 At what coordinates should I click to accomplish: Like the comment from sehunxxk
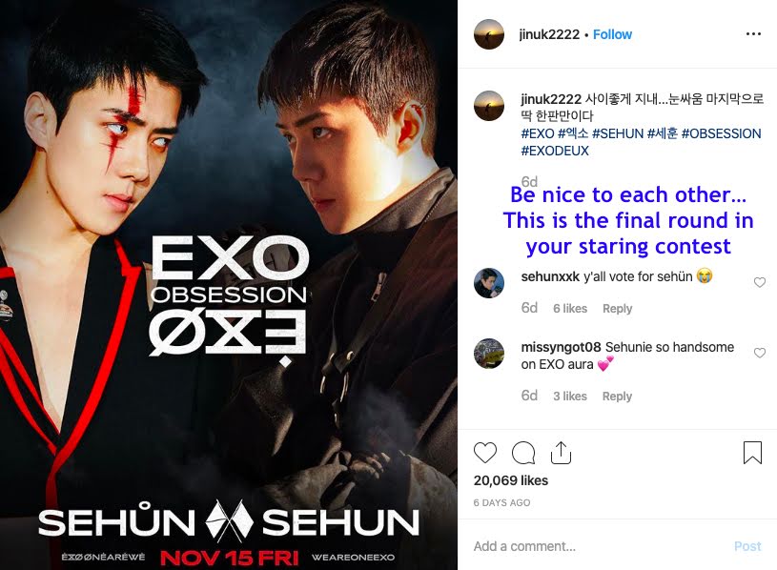point(759,282)
